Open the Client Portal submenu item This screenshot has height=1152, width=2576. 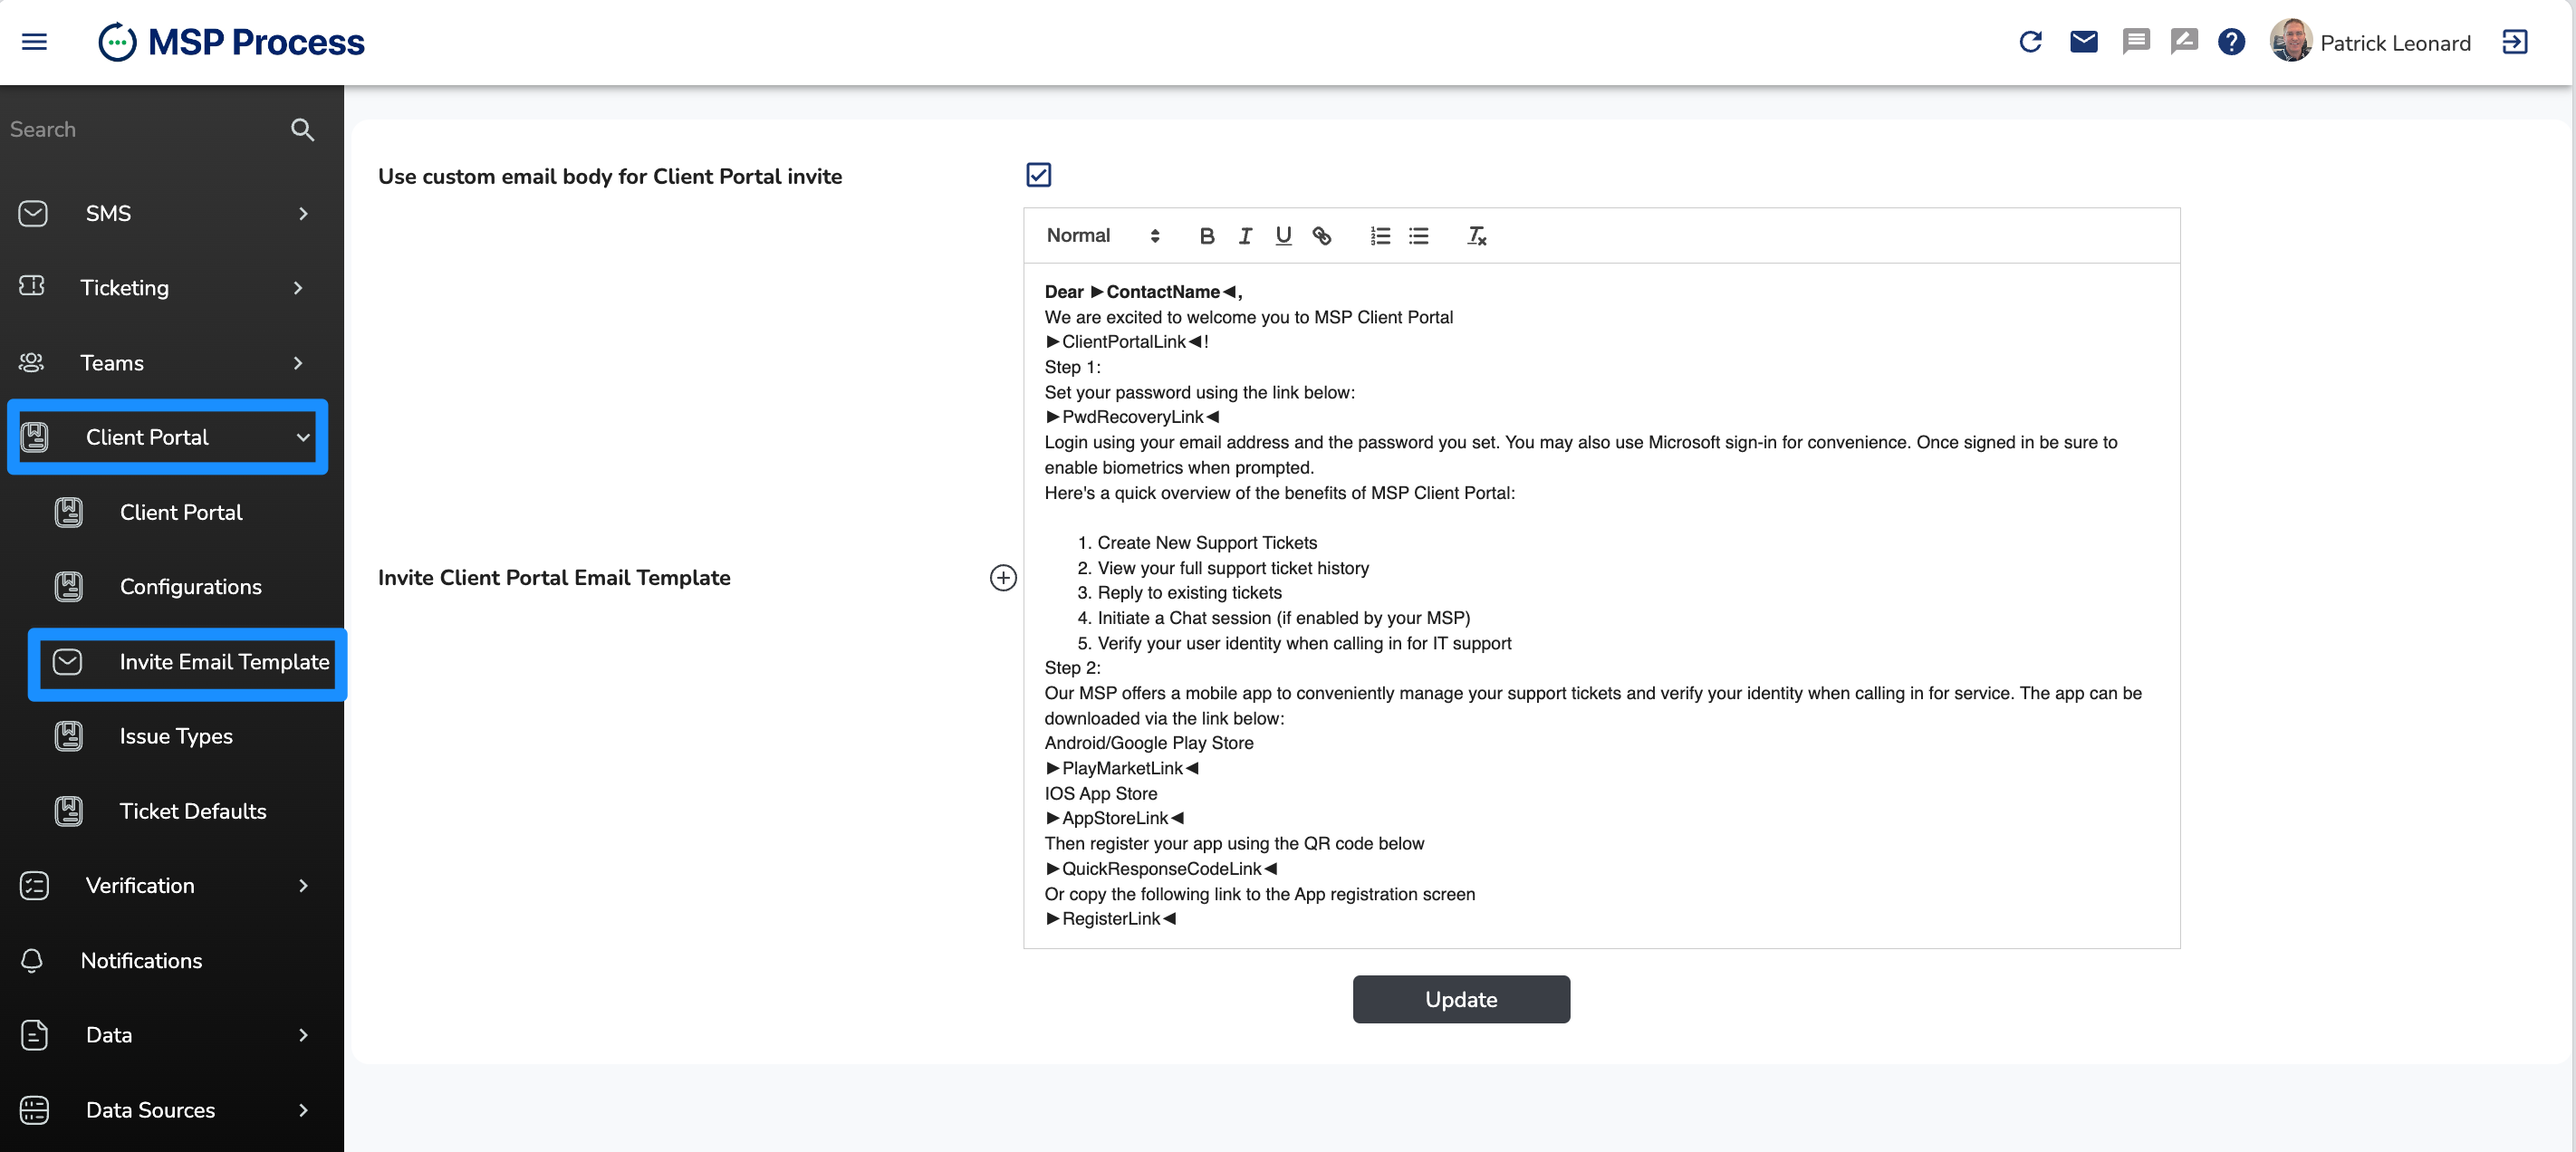181,512
